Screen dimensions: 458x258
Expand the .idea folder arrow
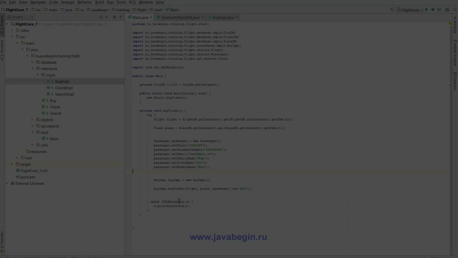click(12, 30)
